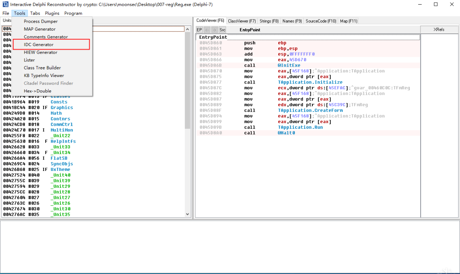This screenshot has height=274, width=460.
Task: Select the _Unit29 row
Action: tap(93, 186)
